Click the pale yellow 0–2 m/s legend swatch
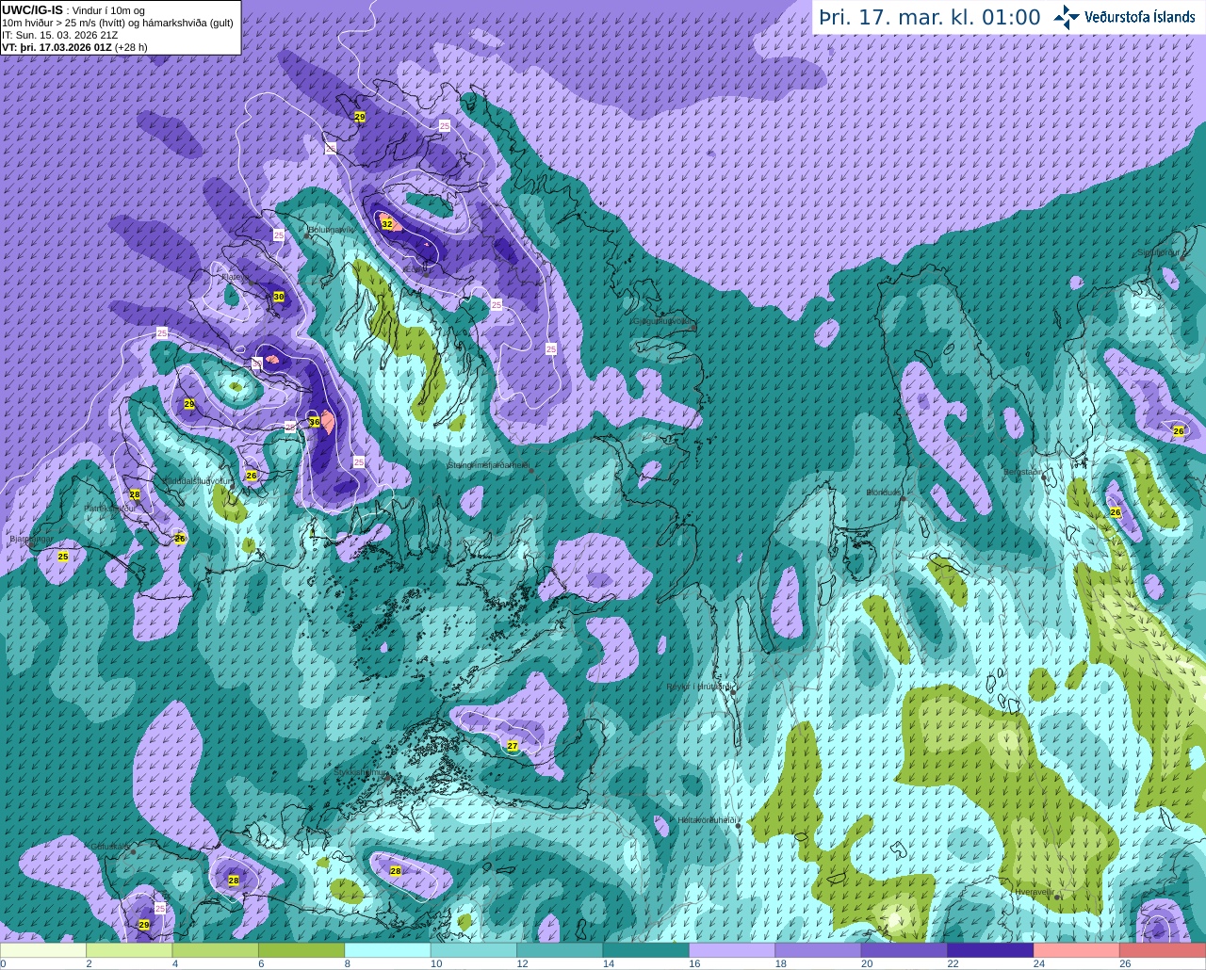Screen dimensions: 1206x970 43,950
